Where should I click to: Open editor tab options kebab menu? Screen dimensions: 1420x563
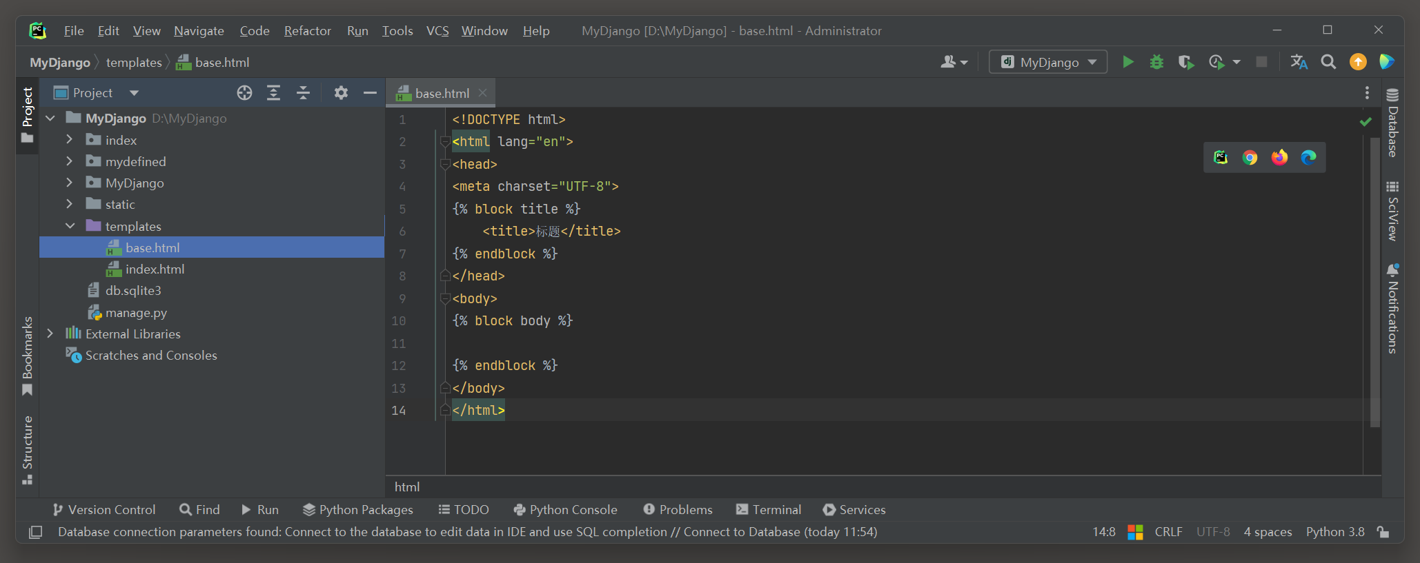click(x=1367, y=93)
